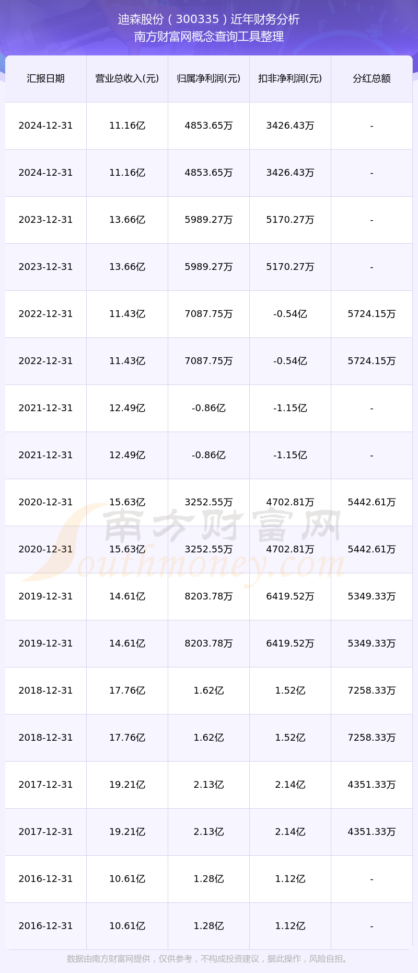This screenshot has height=973, width=418.
Task: Click the upper 4351.33万 dividend cell
Action: [371, 785]
